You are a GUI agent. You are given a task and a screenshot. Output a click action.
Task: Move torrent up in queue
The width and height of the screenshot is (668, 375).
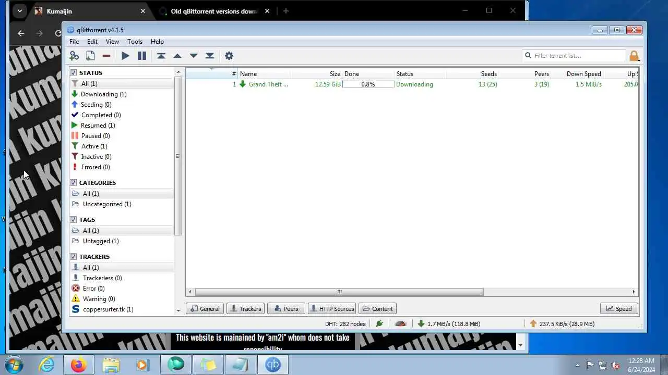[x=177, y=56]
